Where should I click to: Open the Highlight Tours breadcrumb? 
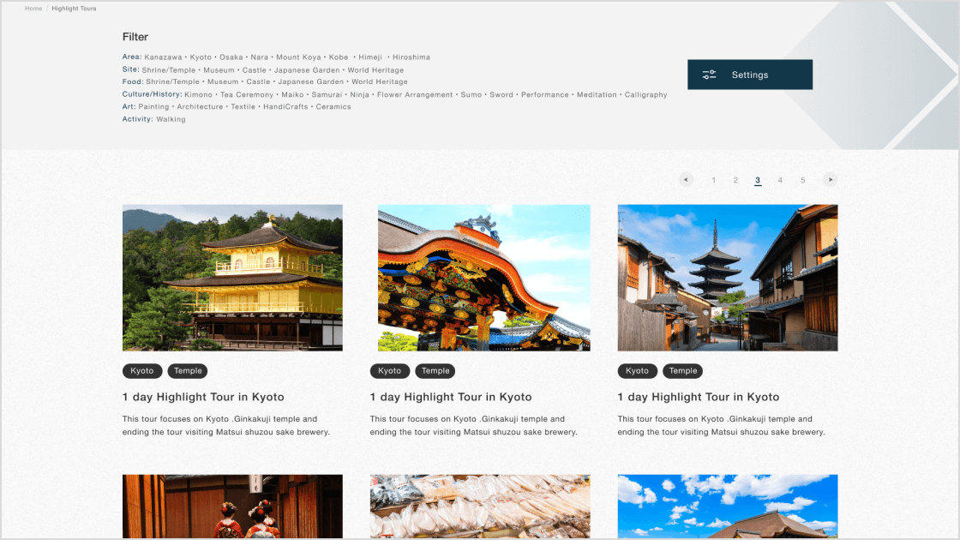pyautogui.click(x=74, y=9)
